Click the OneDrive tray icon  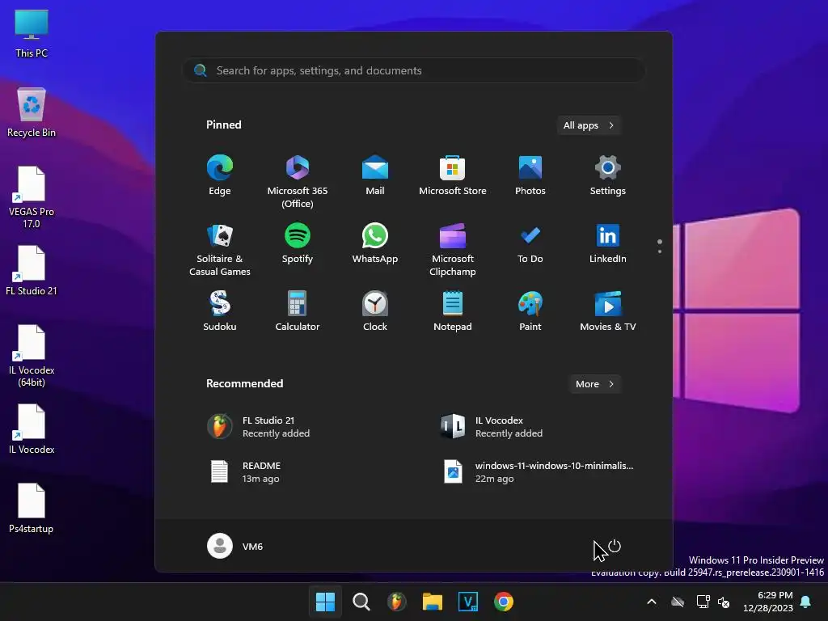click(x=678, y=602)
